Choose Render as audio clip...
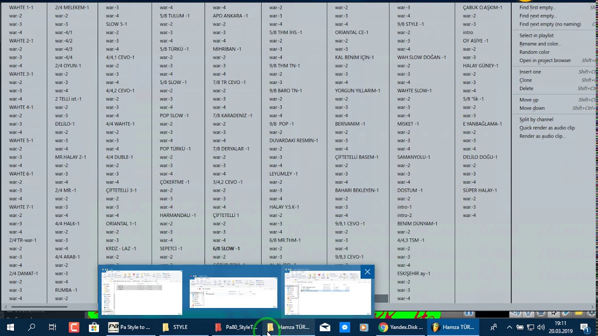This screenshot has width=598, height=336. [x=542, y=136]
